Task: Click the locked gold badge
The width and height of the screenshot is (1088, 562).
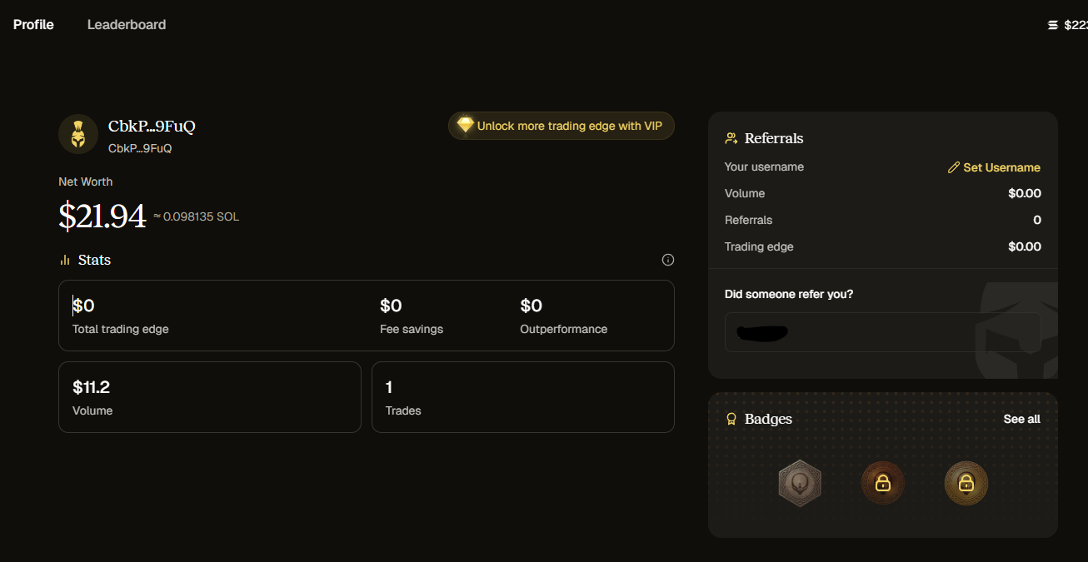Action: tap(966, 483)
